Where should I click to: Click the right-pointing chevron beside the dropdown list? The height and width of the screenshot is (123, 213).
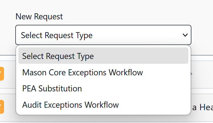[192, 74]
